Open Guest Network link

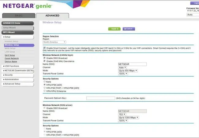pyautogui.click(x=12, y=58)
